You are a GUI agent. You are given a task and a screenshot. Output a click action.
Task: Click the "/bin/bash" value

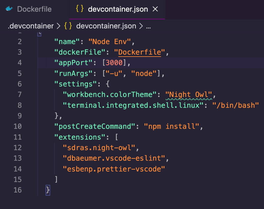point(235,105)
